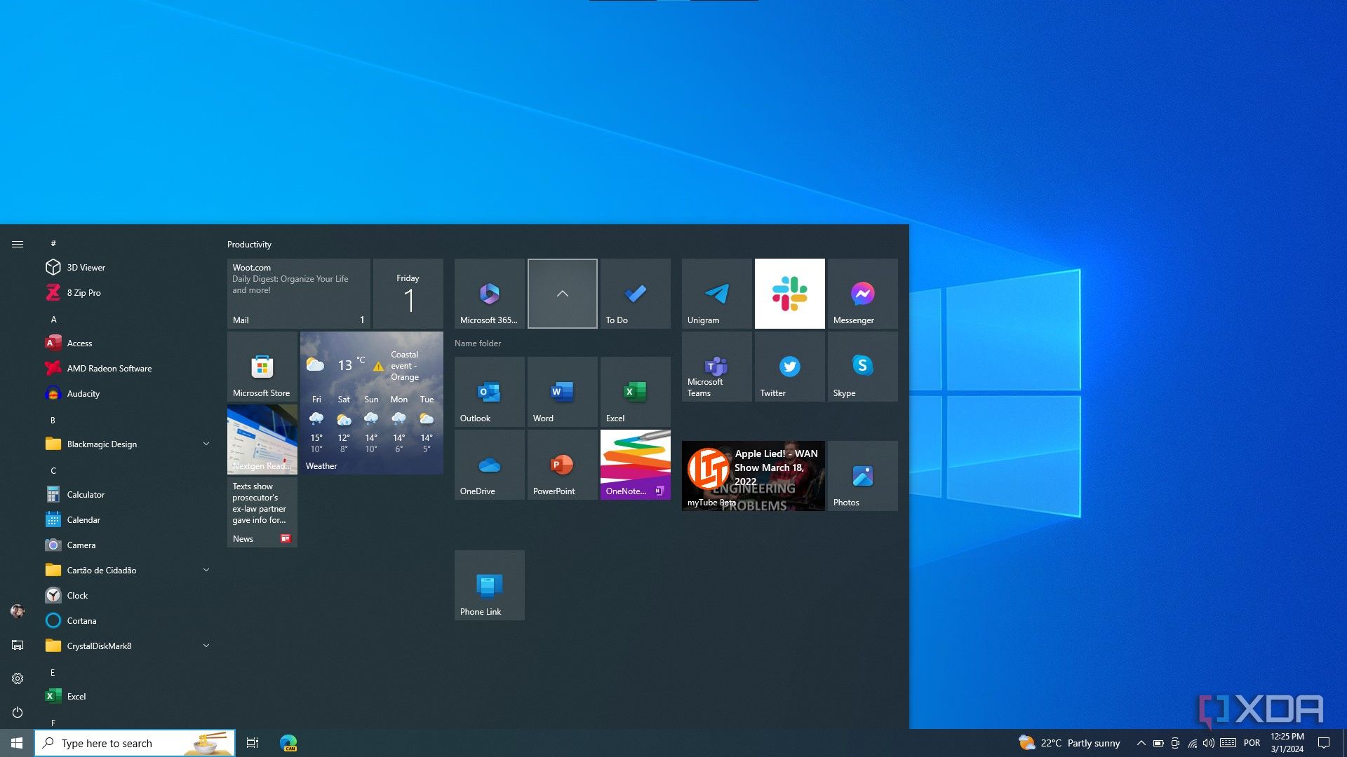
Task: Open the Photos tile
Action: [863, 476]
